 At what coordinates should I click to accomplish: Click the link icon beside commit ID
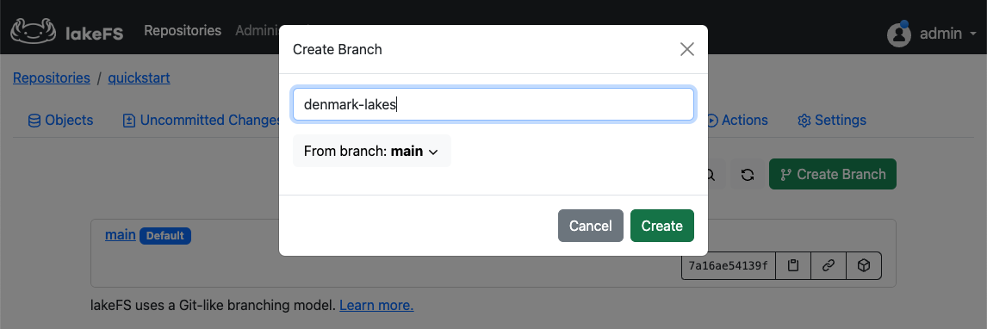(x=829, y=266)
